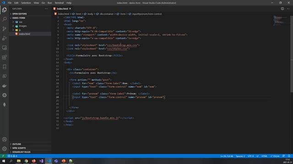Open the Extensions view
Viewport: 293px width, 164px height.
click(x=5, y=57)
